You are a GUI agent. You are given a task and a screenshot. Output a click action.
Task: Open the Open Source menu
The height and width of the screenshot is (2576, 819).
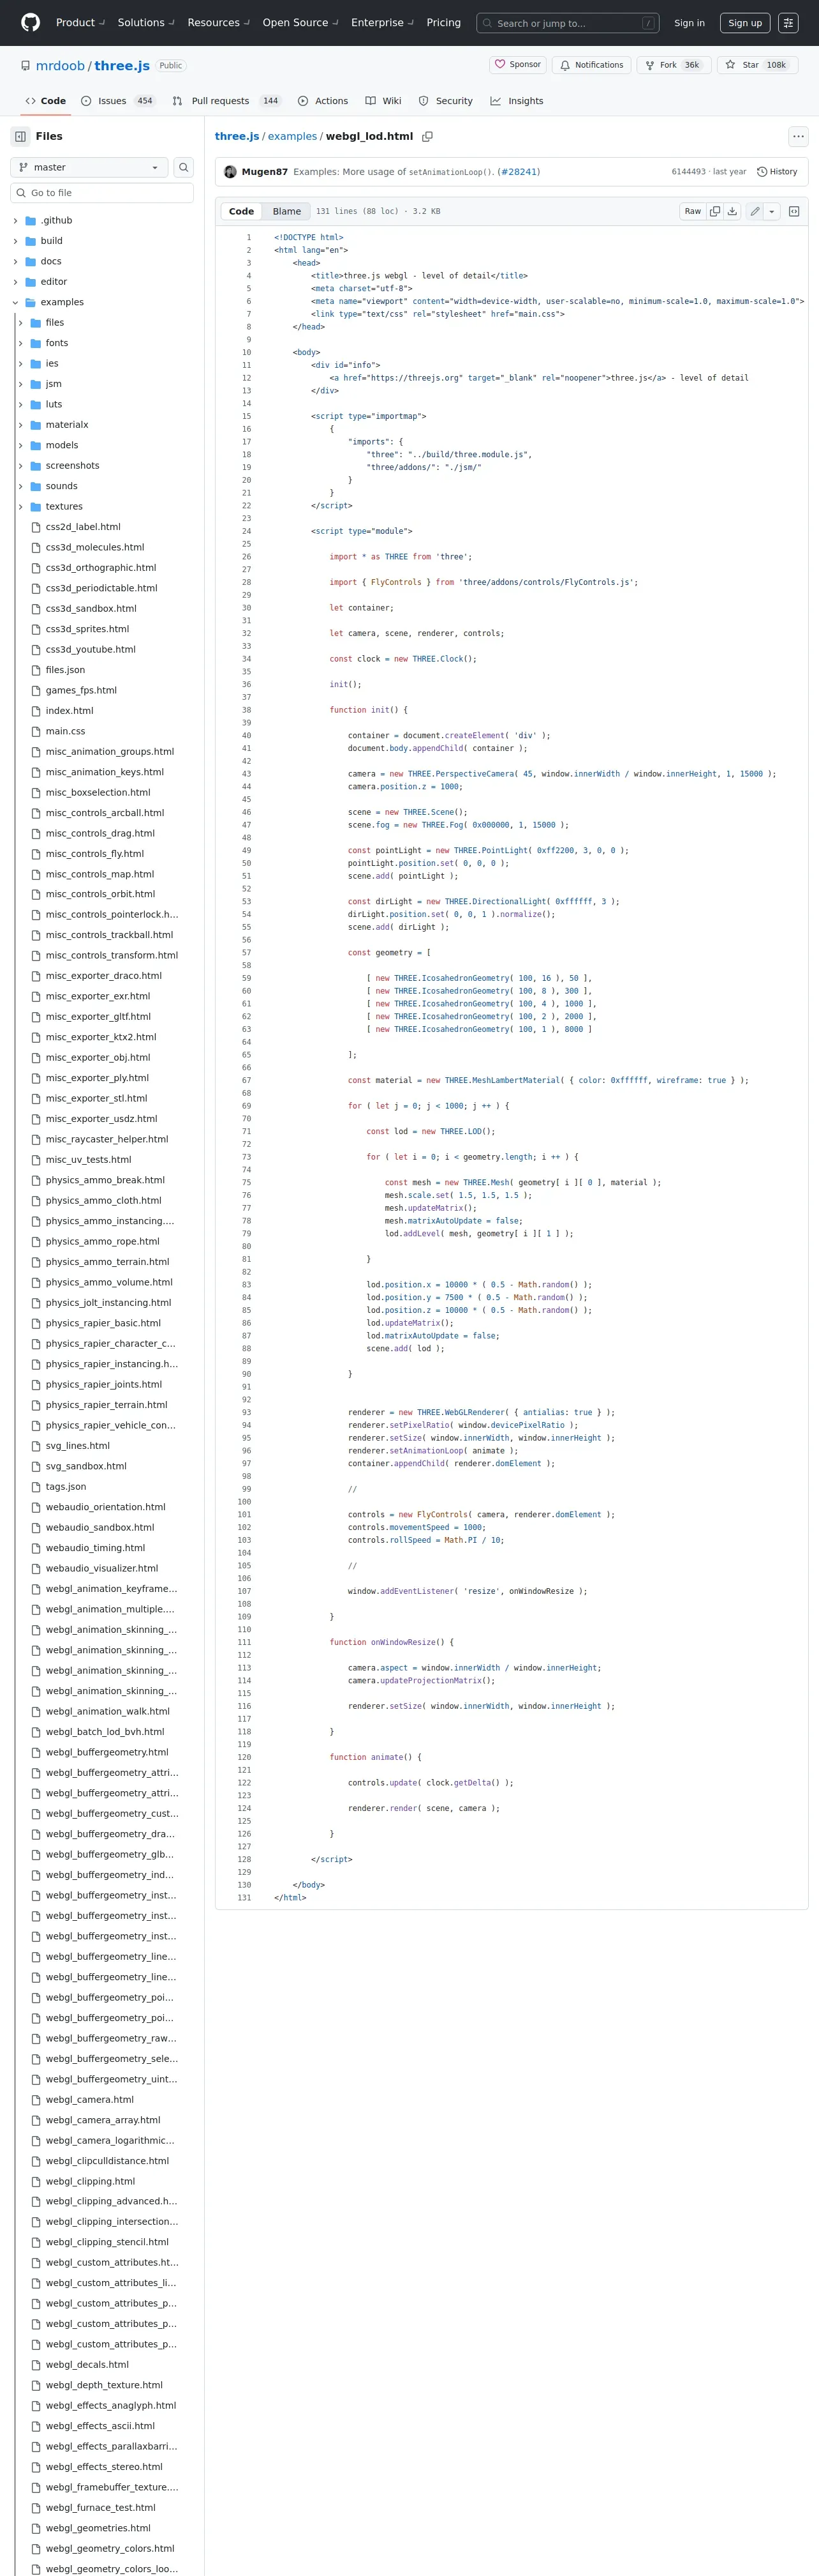click(x=300, y=23)
